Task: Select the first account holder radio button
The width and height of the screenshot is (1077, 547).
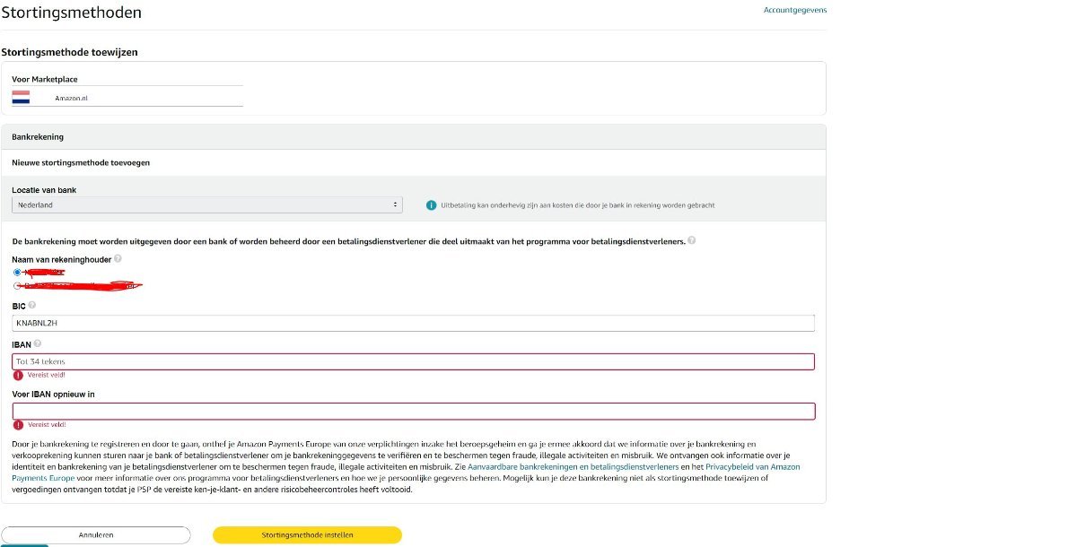Action: click(17, 272)
